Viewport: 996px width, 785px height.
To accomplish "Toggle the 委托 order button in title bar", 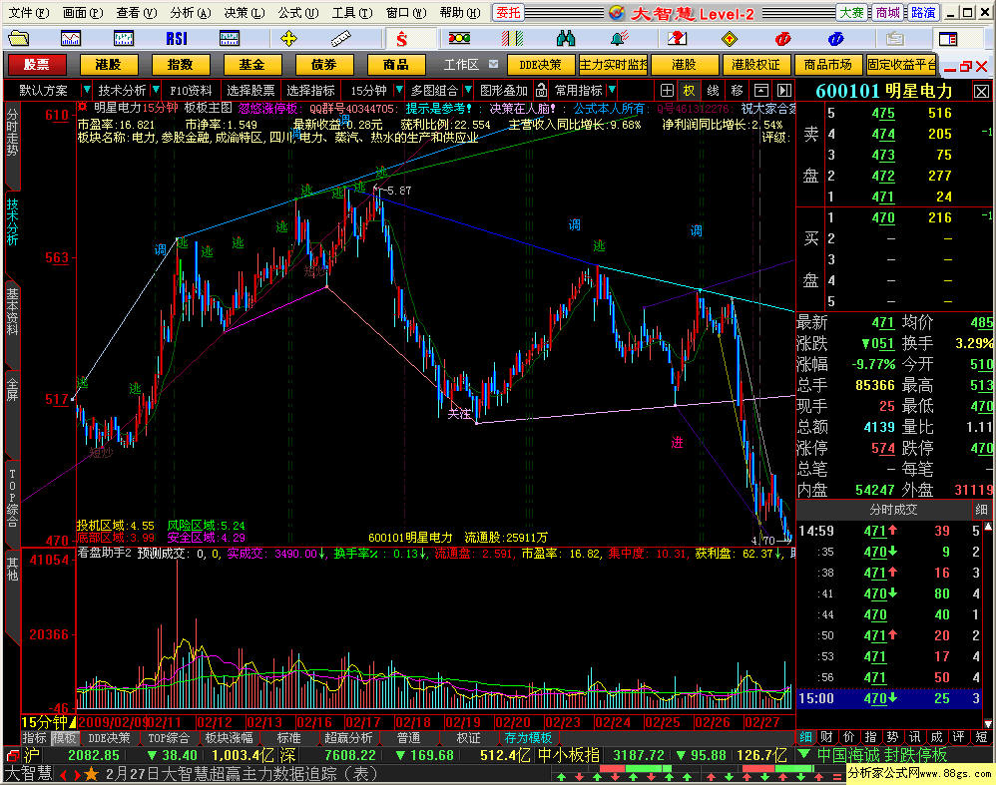I will (508, 13).
